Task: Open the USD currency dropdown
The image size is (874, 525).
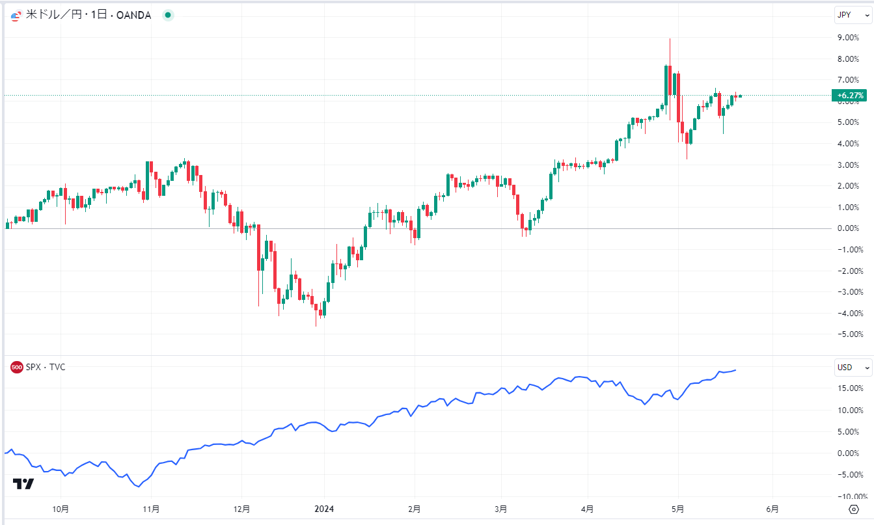Action: pos(853,368)
